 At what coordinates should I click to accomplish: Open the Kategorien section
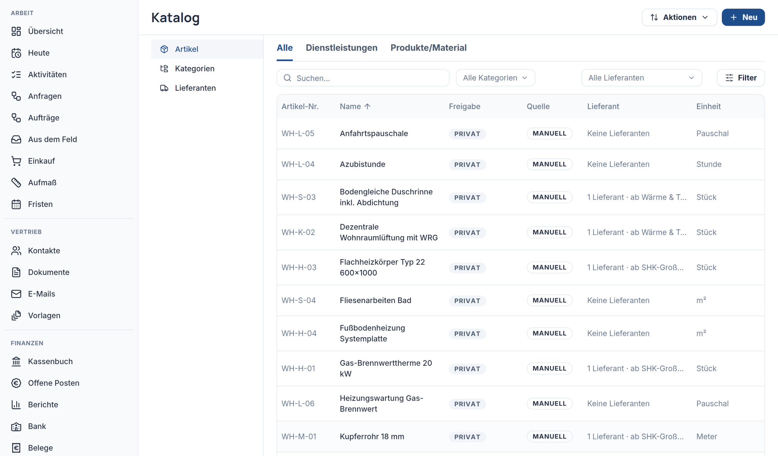pos(207,68)
